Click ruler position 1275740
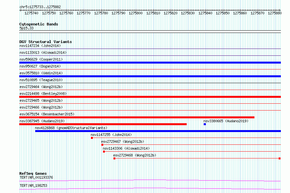Image resolution: width=290 pixels, height=193 pixels. [31, 13]
